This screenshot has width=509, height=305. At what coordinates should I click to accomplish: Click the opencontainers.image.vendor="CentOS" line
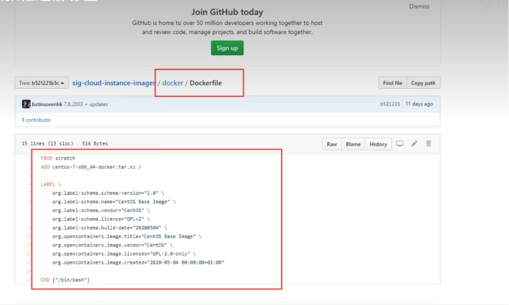(113, 245)
